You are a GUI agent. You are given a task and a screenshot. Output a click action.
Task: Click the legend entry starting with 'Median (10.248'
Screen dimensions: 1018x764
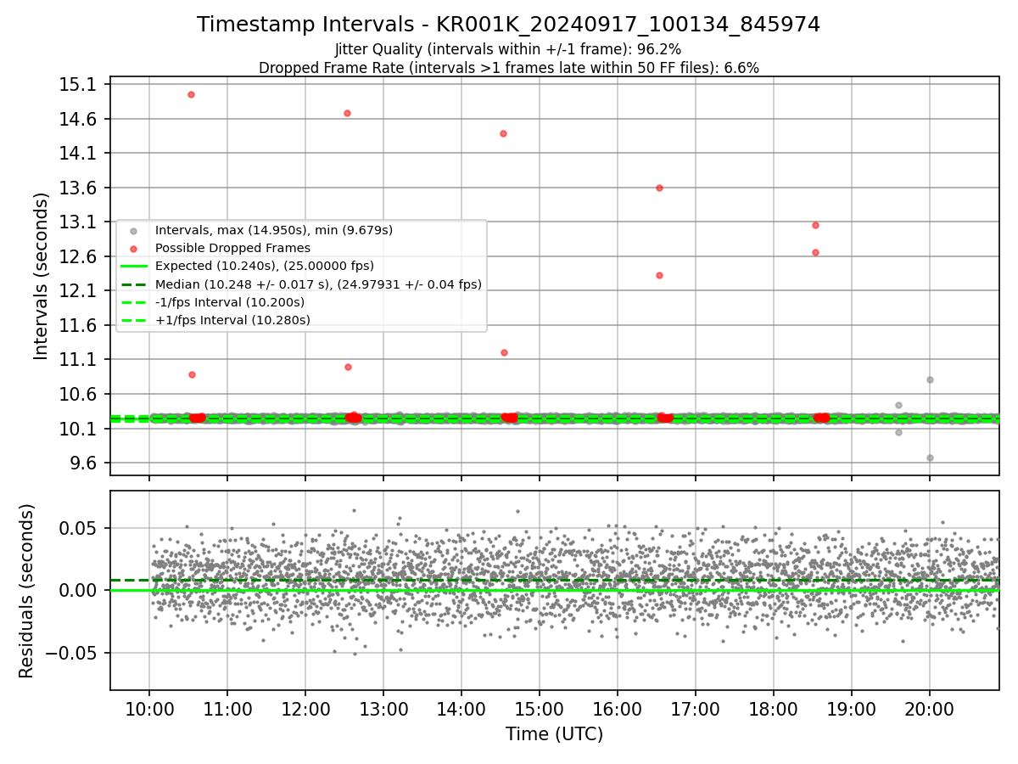click(318, 284)
